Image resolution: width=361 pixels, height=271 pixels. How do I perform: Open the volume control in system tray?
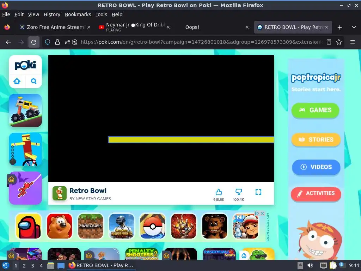click(310, 265)
